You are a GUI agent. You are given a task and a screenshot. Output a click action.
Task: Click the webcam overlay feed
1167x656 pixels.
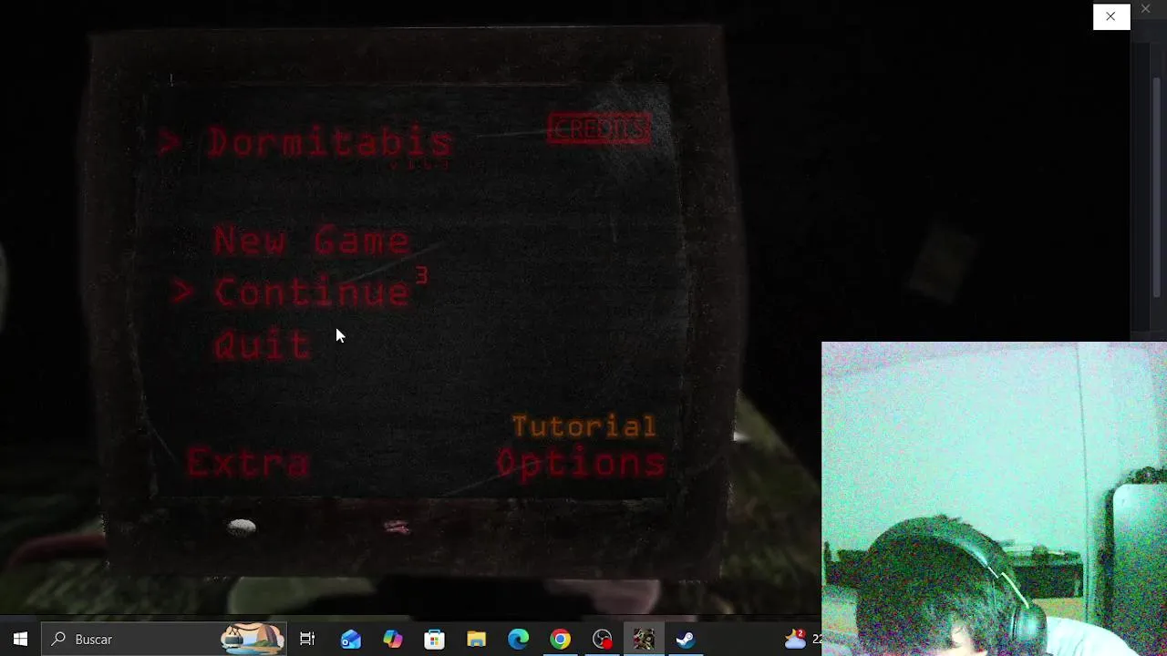click(994, 499)
